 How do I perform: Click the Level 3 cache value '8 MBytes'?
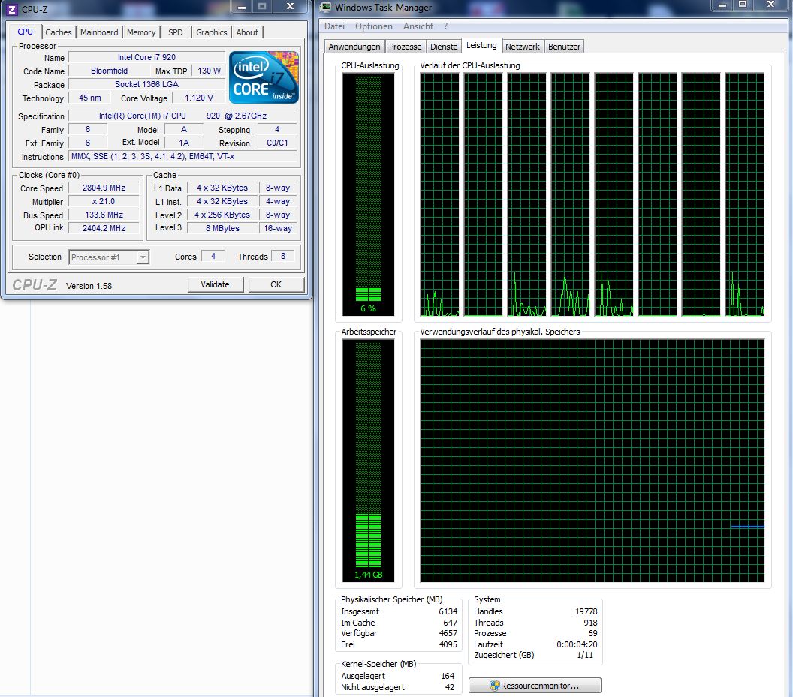point(222,229)
